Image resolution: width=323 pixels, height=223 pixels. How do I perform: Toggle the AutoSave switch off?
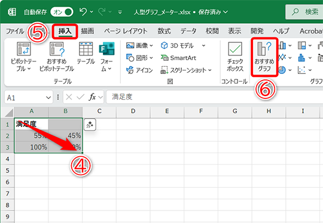[62, 12]
